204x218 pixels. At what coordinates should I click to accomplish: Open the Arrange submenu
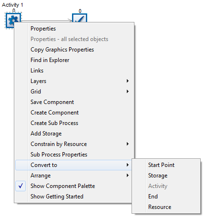tap(73, 176)
